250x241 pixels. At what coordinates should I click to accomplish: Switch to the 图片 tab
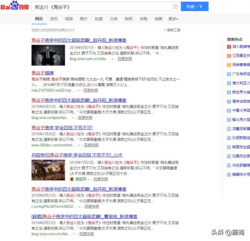(84, 19)
